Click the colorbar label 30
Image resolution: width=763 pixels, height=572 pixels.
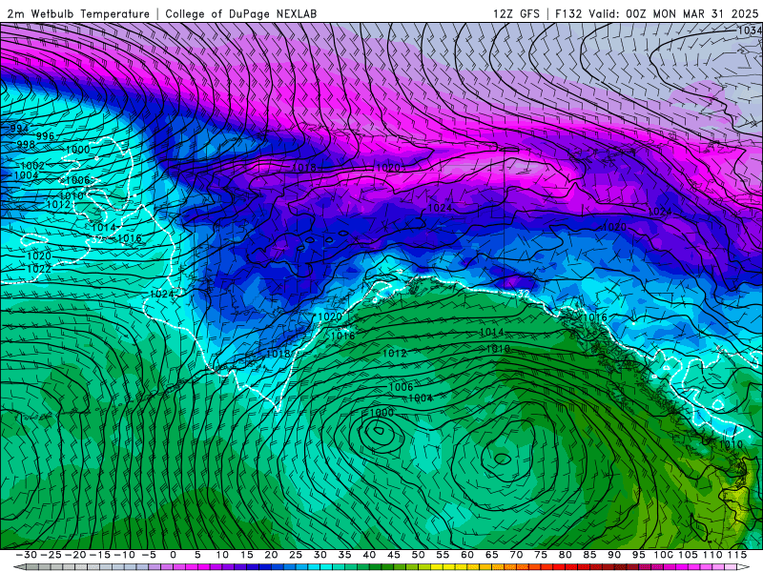point(320,555)
